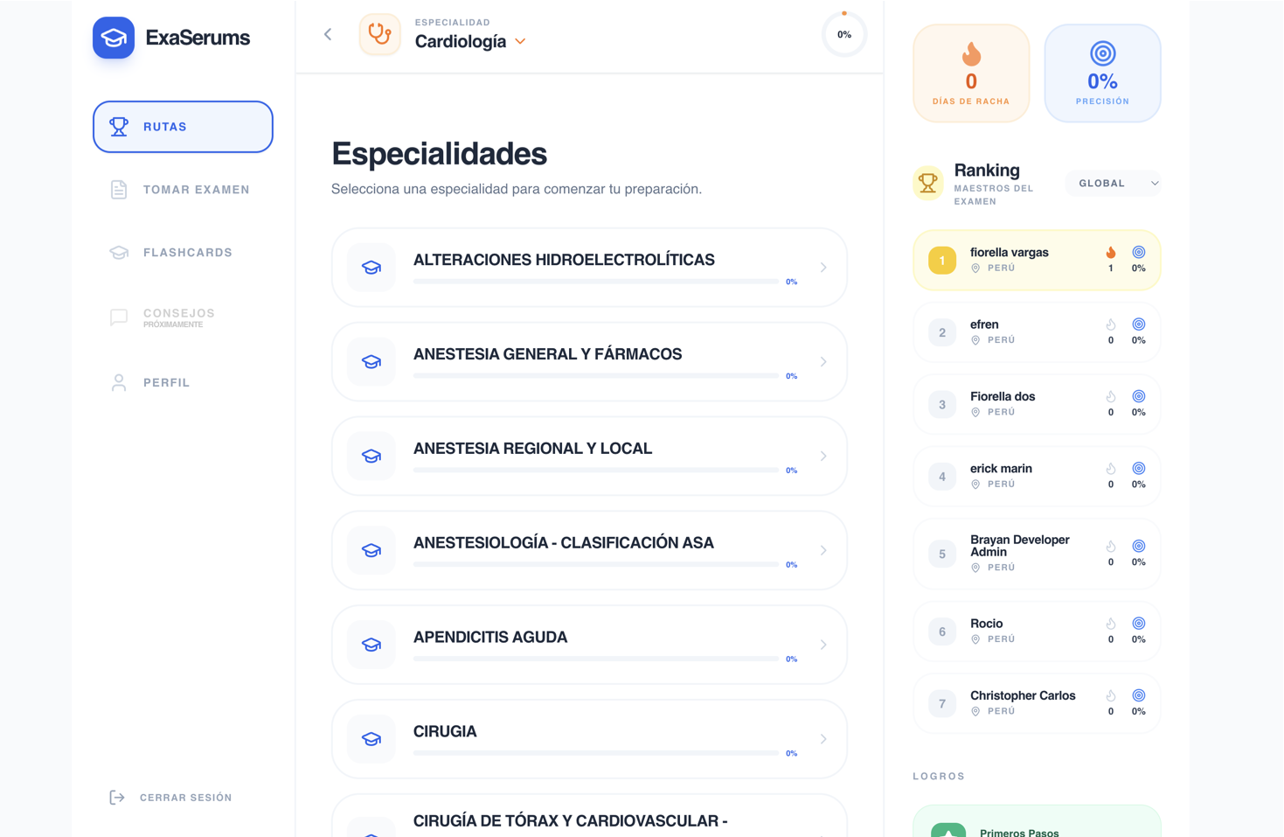1284x837 pixels.
Task: Click fiorella vargas's orange flame icon
Action: pos(1110,253)
